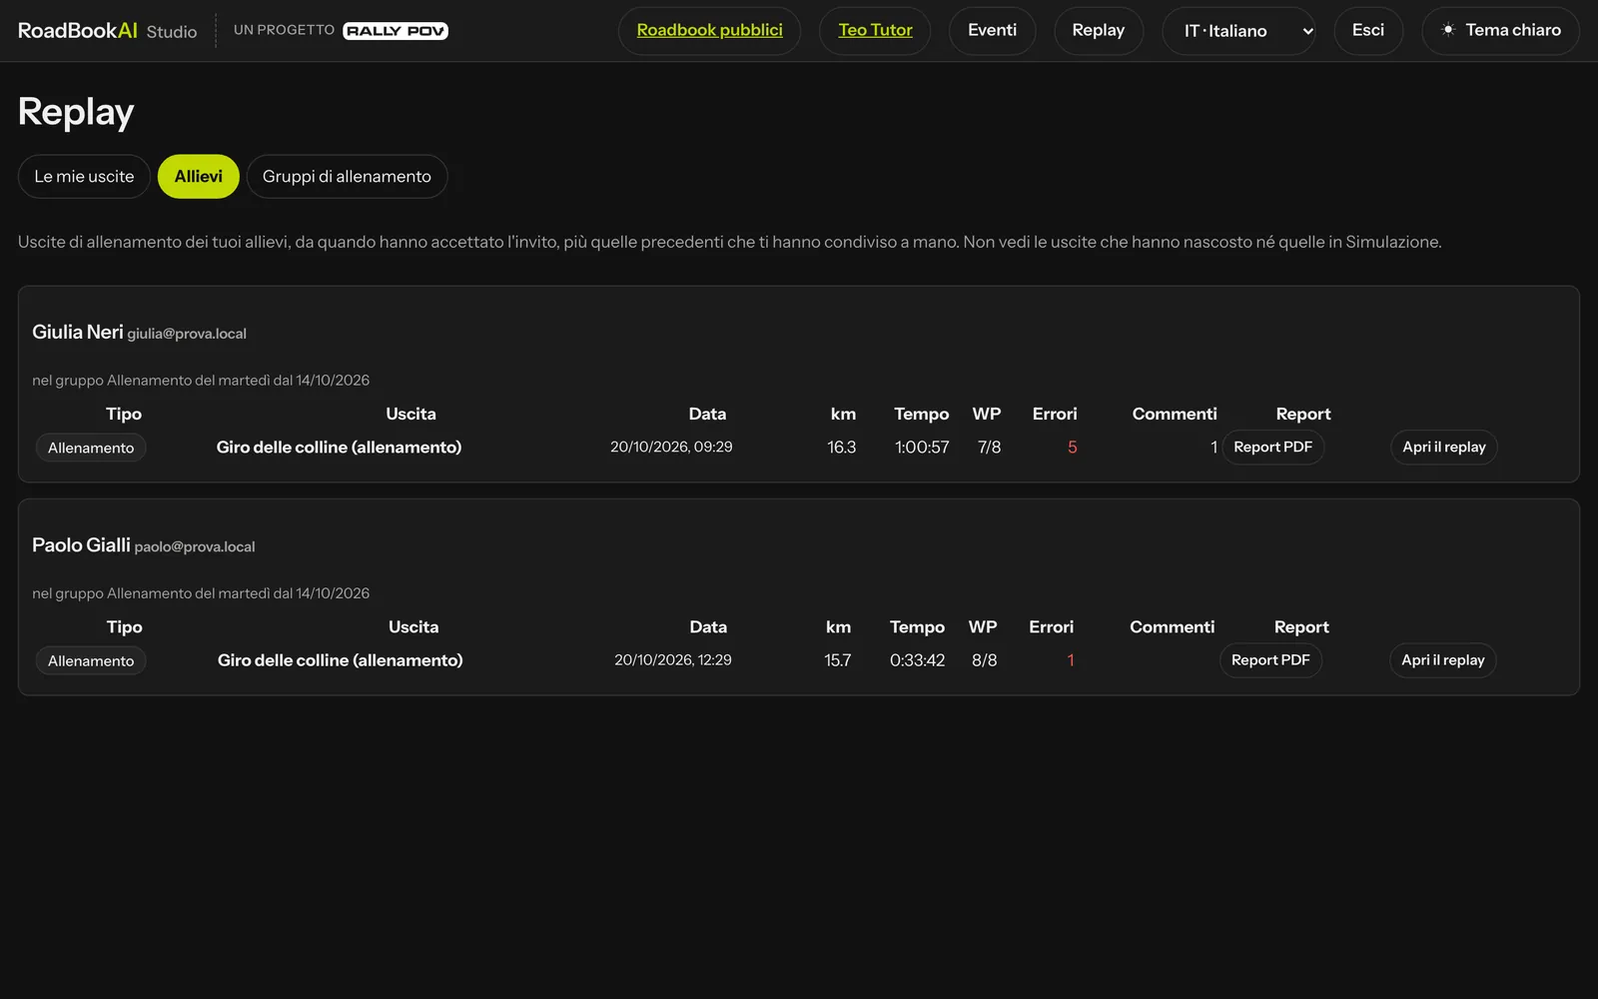Viewport: 1598px width, 999px height.
Task: Select the Le mie uscite tab
Action: pyautogui.click(x=84, y=177)
